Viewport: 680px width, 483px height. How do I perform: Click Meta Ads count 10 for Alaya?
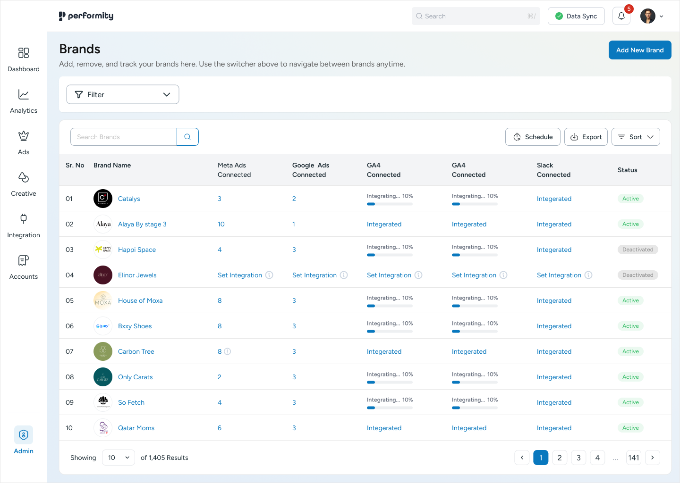(221, 224)
